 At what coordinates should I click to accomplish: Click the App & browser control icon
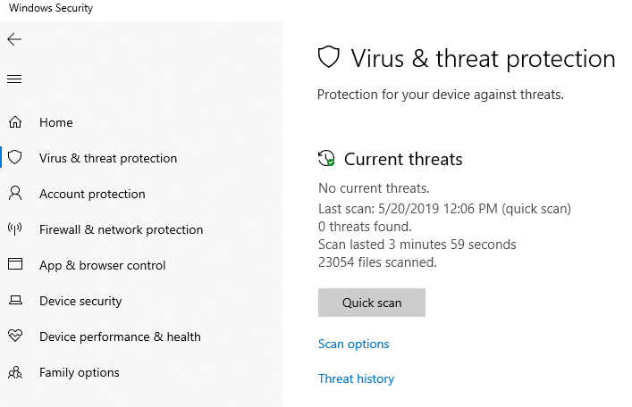tap(14, 265)
